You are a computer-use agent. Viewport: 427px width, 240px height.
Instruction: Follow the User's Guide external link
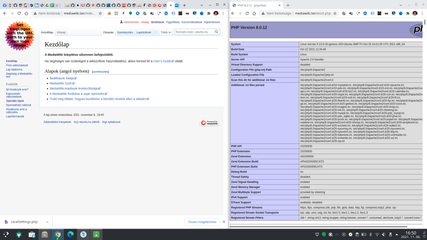[x=163, y=61]
